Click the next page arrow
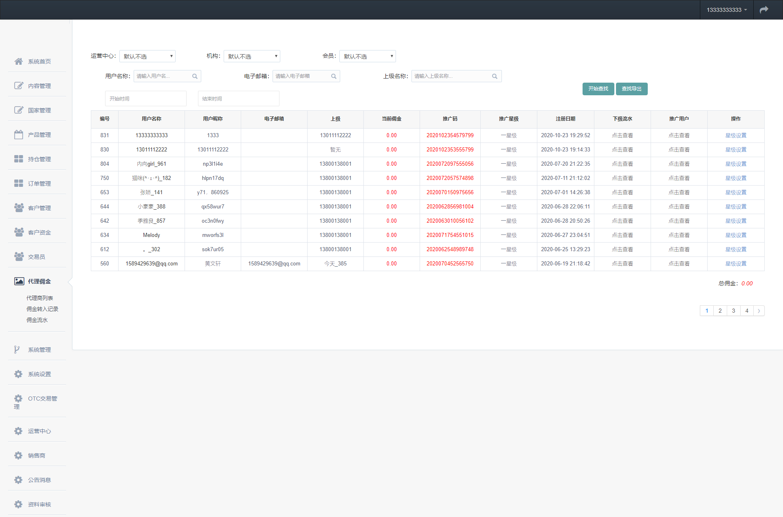This screenshot has width=783, height=517. click(759, 311)
